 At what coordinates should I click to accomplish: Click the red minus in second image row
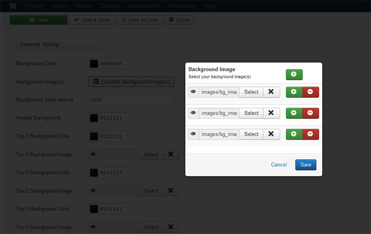[x=310, y=113]
